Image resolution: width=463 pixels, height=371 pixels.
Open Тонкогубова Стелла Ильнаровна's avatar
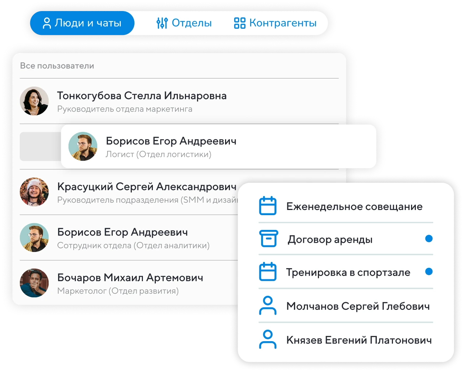(34, 101)
